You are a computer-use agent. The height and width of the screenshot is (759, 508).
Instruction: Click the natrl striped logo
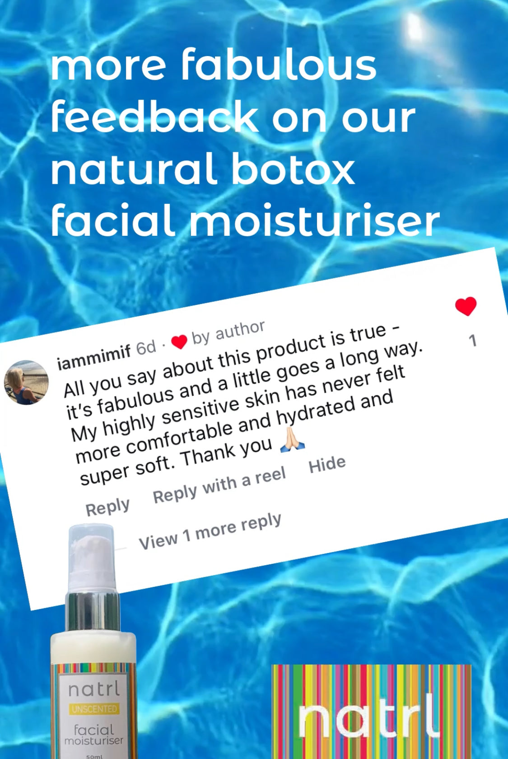click(371, 712)
